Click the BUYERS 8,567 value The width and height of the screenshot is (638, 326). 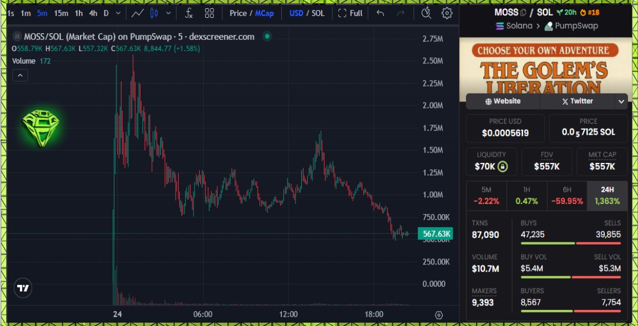(x=530, y=302)
